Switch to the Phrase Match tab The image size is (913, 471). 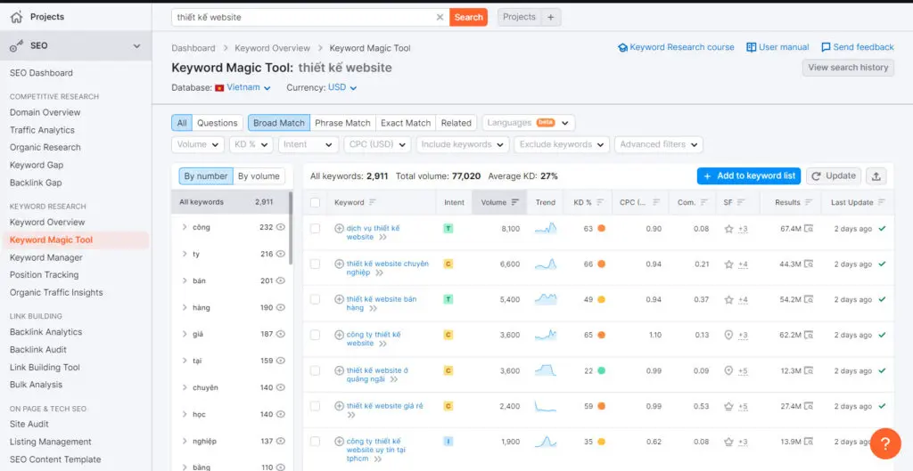point(342,123)
